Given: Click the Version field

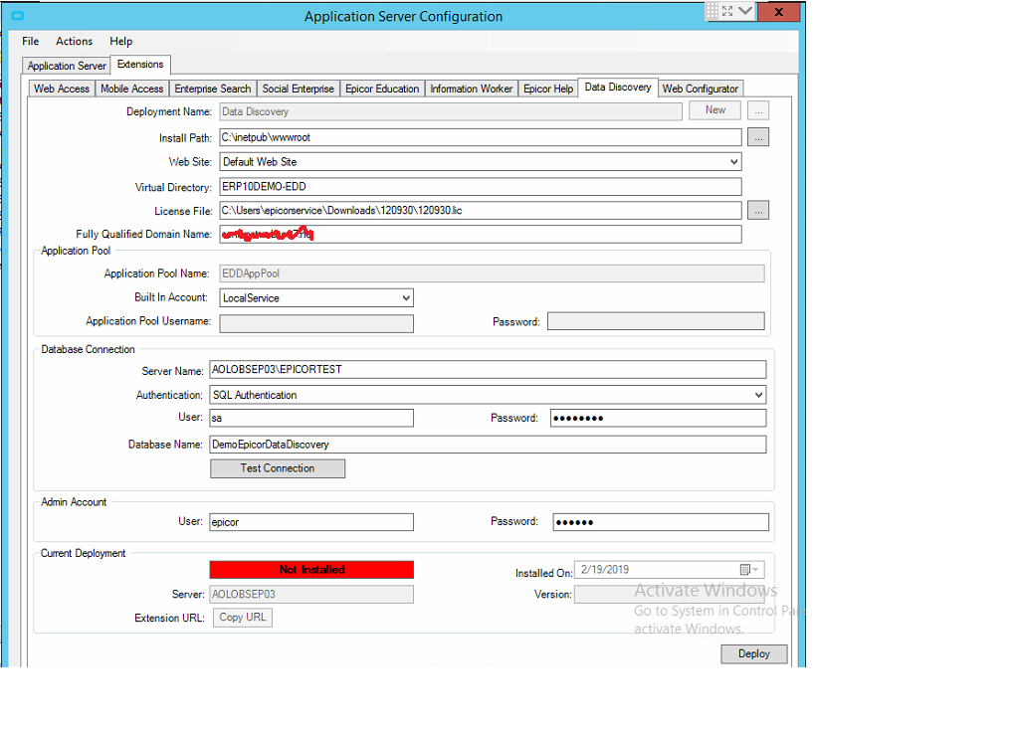Looking at the screenshot, I should click(670, 594).
